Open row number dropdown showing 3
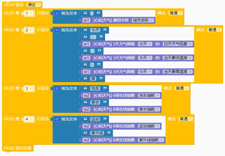Screen dimensions: 225x156 [x=29, y=88]
